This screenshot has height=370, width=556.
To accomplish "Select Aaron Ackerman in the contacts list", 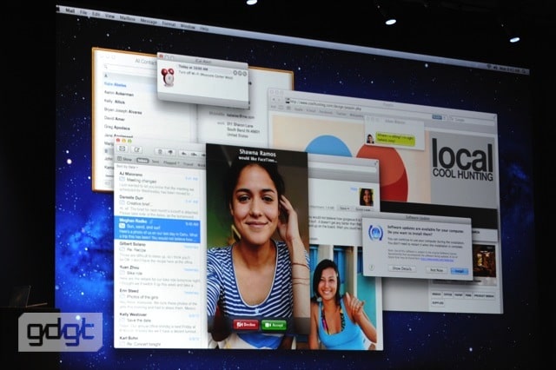I will pyautogui.click(x=119, y=94).
